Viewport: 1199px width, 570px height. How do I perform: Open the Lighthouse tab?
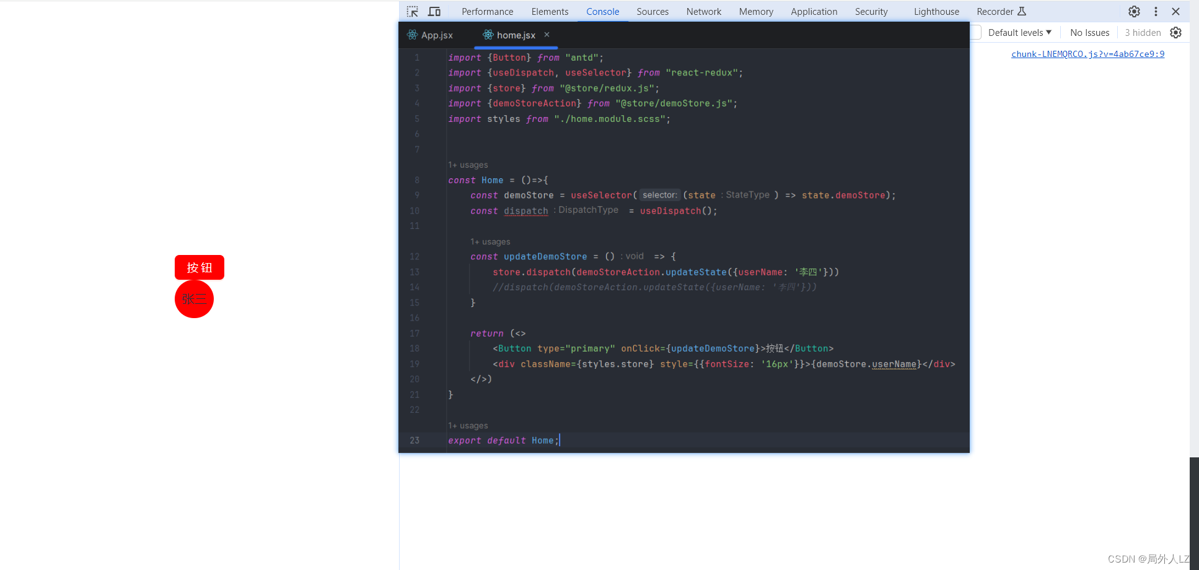click(x=936, y=11)
